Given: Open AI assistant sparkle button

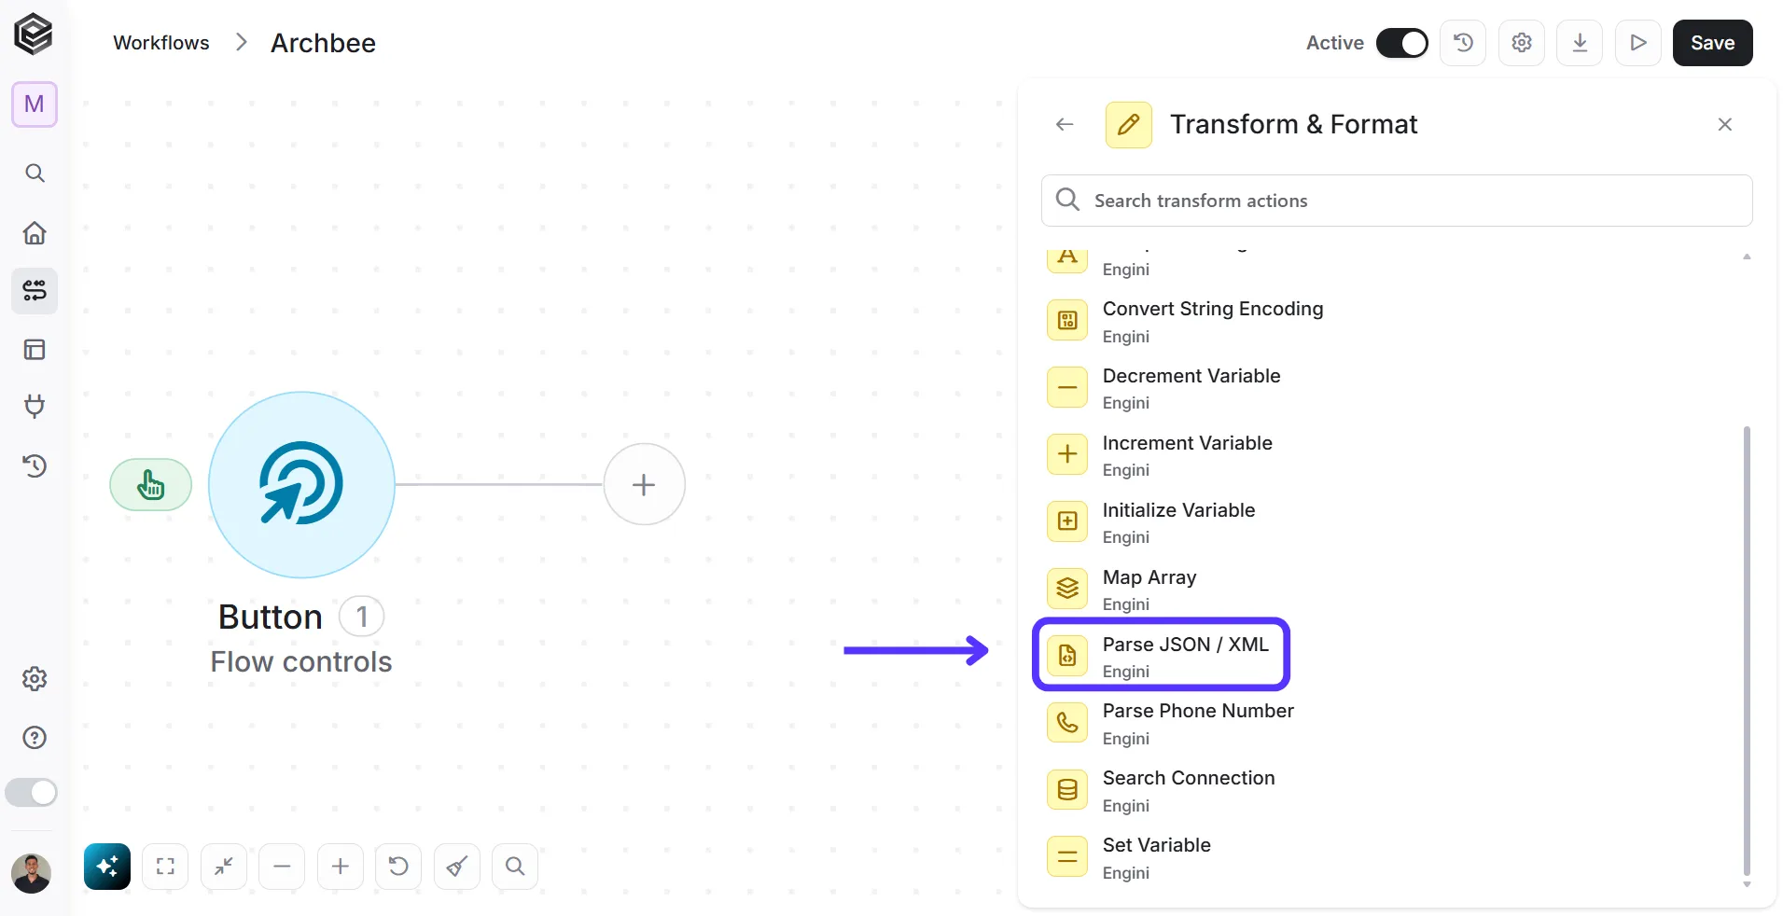Looking at the screenshot, I should click(107, 867).
